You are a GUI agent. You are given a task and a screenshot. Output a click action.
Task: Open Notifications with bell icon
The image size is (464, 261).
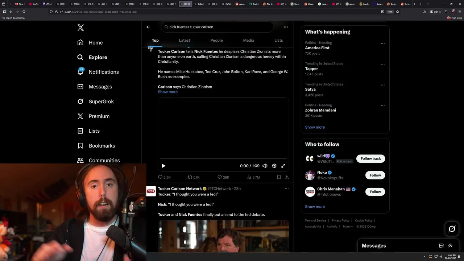(x=98, y=72)
